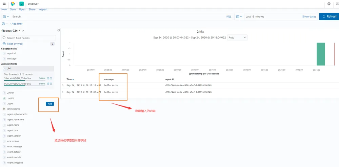Click type icon beside agent.hostname field

click(4, 120)
